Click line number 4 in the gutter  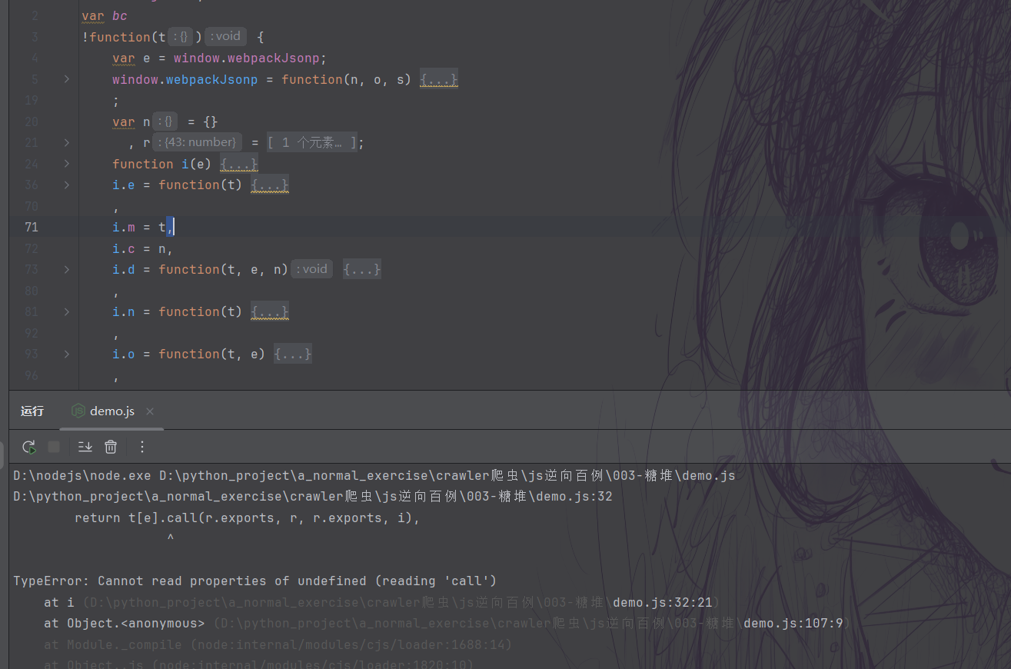tap(35, 58)
